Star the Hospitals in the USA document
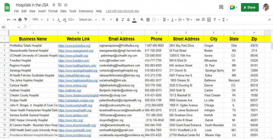Viewport: 273px width, 139px height. coord(54,5)
